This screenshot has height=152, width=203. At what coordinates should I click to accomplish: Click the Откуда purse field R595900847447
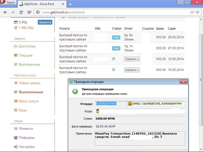111,104
